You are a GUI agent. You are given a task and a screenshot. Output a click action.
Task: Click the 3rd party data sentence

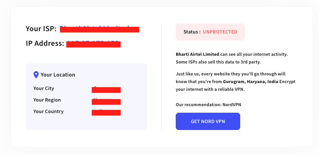coord(218,62)
